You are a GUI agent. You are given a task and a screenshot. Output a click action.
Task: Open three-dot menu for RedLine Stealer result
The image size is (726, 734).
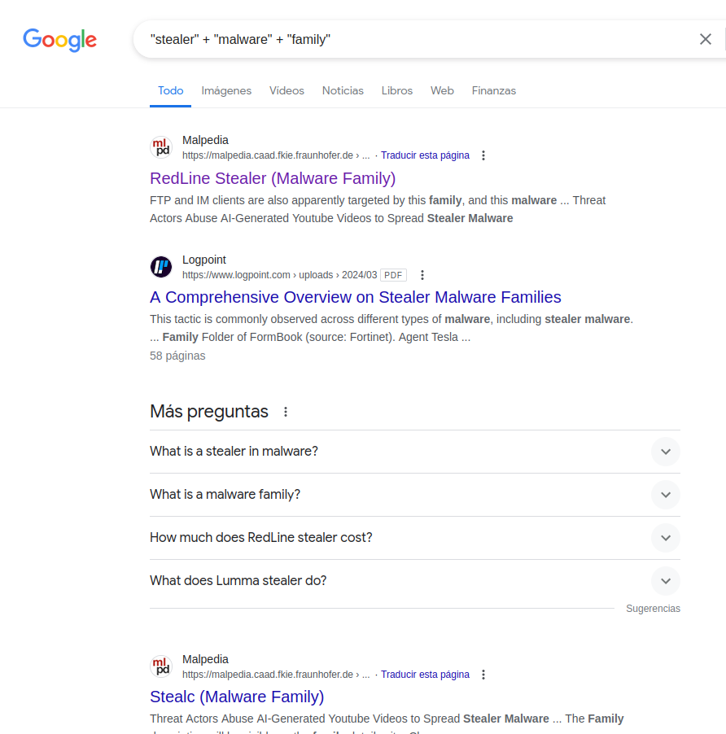(483, 155)
